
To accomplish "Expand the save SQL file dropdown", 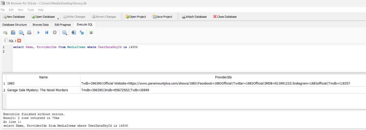I will point(23,34).
